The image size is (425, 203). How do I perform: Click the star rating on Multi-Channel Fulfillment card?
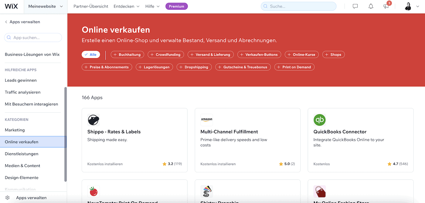287,164
